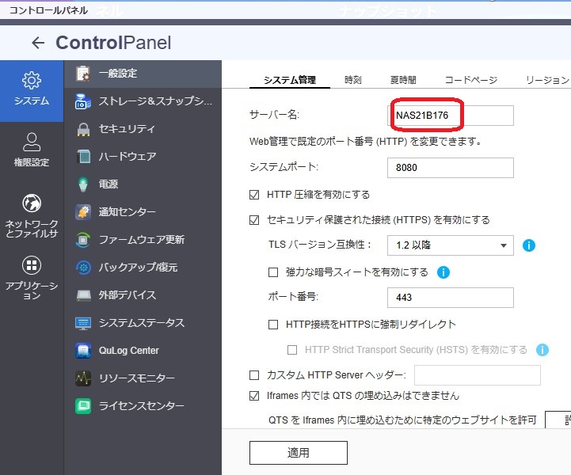This screenshot has width=571, height=475.
Task: Click the 外部デバイス drive icon
Action: pos(83,295)
